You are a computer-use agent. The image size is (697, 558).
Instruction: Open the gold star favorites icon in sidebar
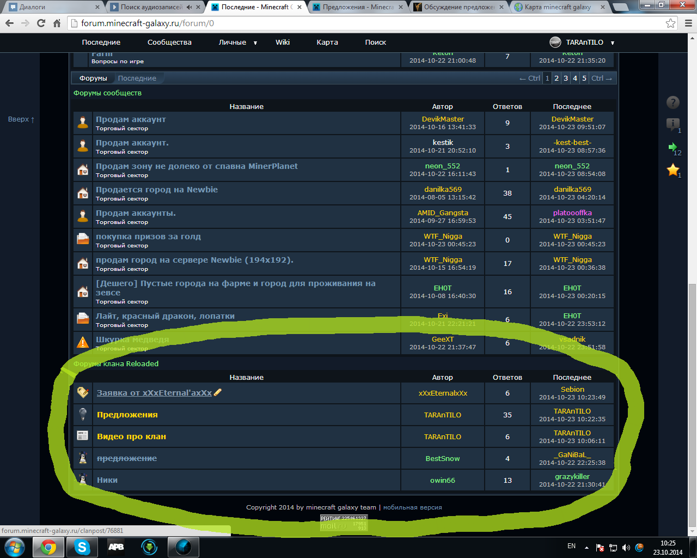tap(673, 170)
